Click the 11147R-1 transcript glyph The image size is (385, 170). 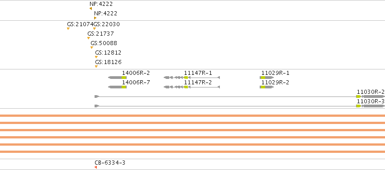(x=192, y=78)
